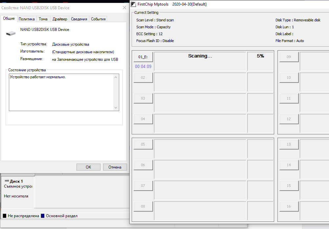
Task: Click the Нет носителя text
Action: [16, 196]
